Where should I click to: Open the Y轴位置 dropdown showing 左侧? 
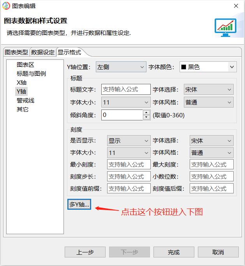121,67
